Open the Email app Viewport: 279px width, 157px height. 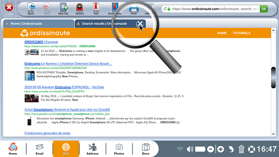coord(39,149)
